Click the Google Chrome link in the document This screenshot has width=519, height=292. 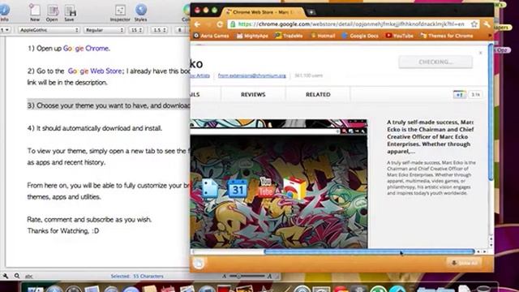(86, 49)
